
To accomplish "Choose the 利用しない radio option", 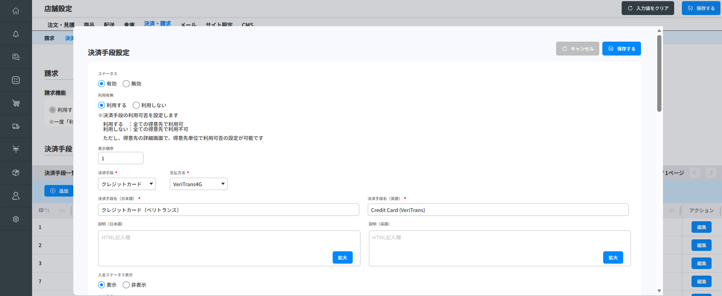I will (x=136, y=105).
